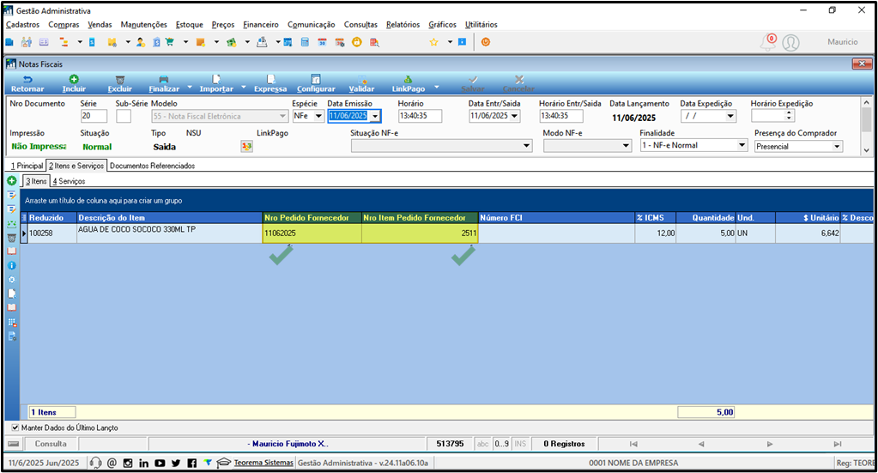
Task: Click the graduation cap icon in status bar
Action: (x=224, y=463)
